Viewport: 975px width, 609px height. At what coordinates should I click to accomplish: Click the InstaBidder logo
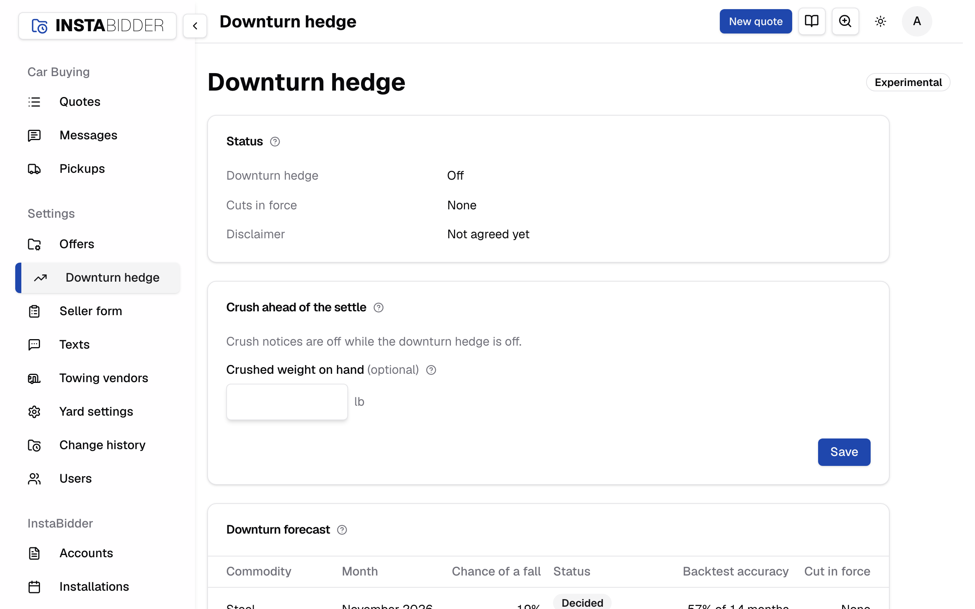[x=97, y=26]
